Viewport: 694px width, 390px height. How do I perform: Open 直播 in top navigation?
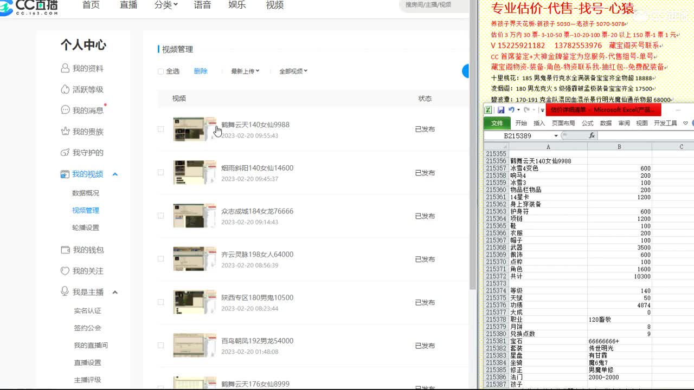coord(128,5)
